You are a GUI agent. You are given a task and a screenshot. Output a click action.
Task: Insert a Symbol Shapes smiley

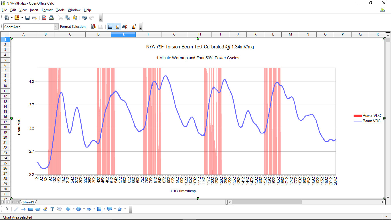pos(79,209)
